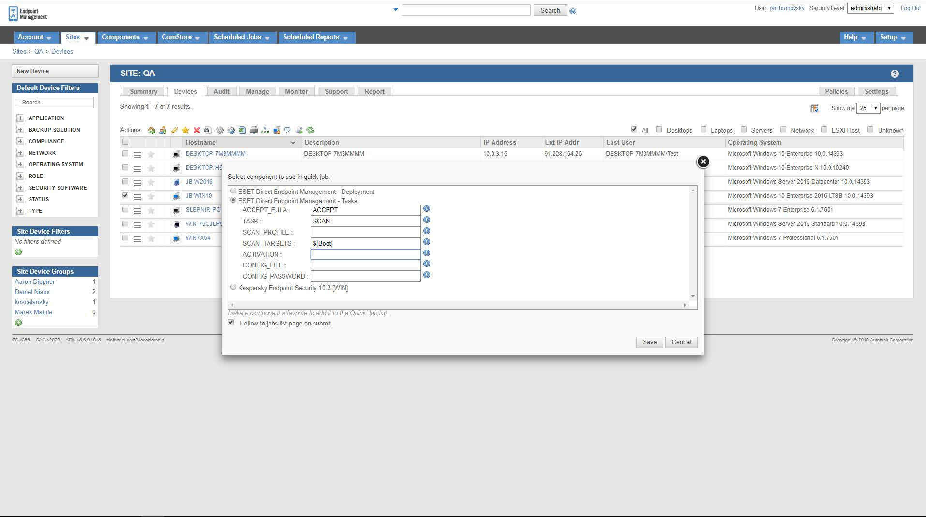
Task: Click the add-to-group people icon in Actions
Action: [x=163, y=130]
